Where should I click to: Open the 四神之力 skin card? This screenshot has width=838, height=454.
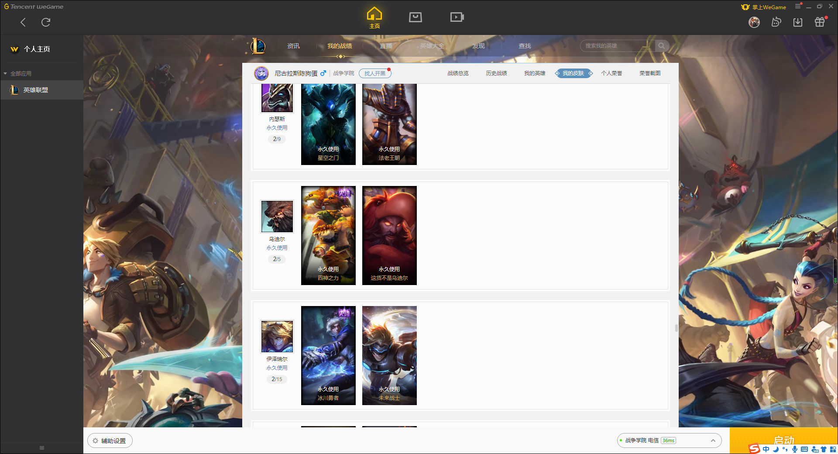pyautogui.click(x=328, y=236)
